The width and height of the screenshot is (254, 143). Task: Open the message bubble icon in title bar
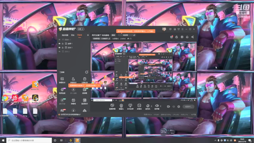click(x=170, y=29)
